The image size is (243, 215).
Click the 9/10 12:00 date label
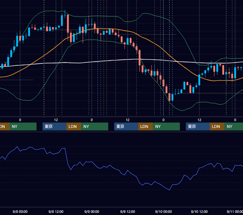click(x=199, y=211)
